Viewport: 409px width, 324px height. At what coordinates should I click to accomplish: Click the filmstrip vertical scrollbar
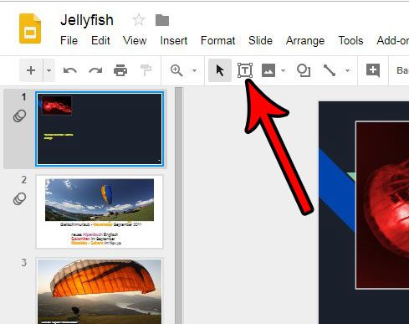179,205
